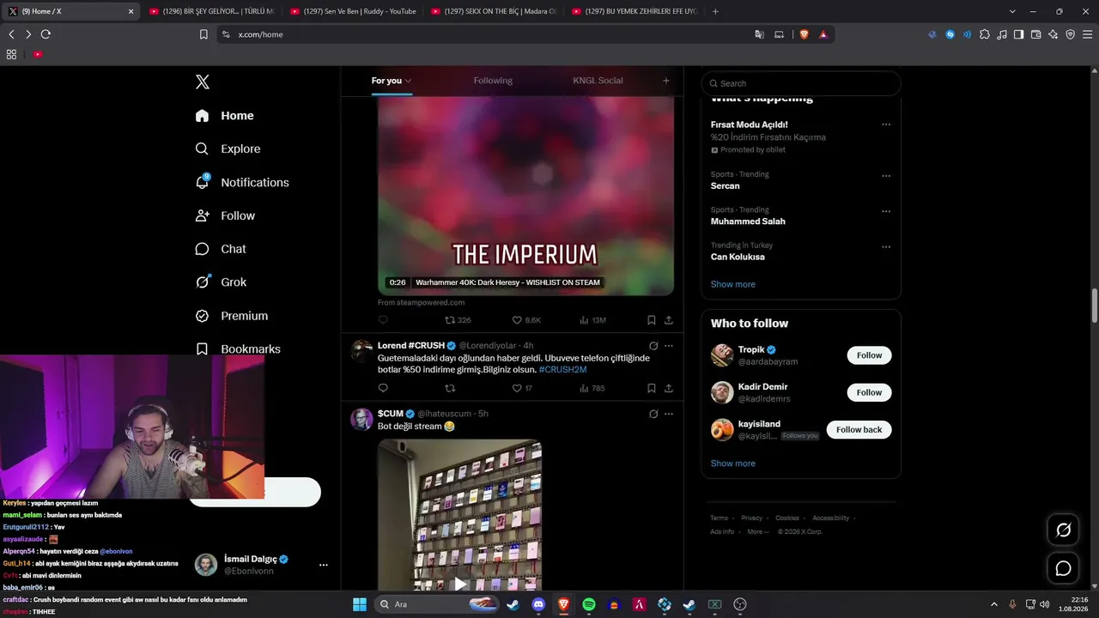Toggle microphone from the system tray
This screenshot has height=618, width=1099.
coord(1012,604)
